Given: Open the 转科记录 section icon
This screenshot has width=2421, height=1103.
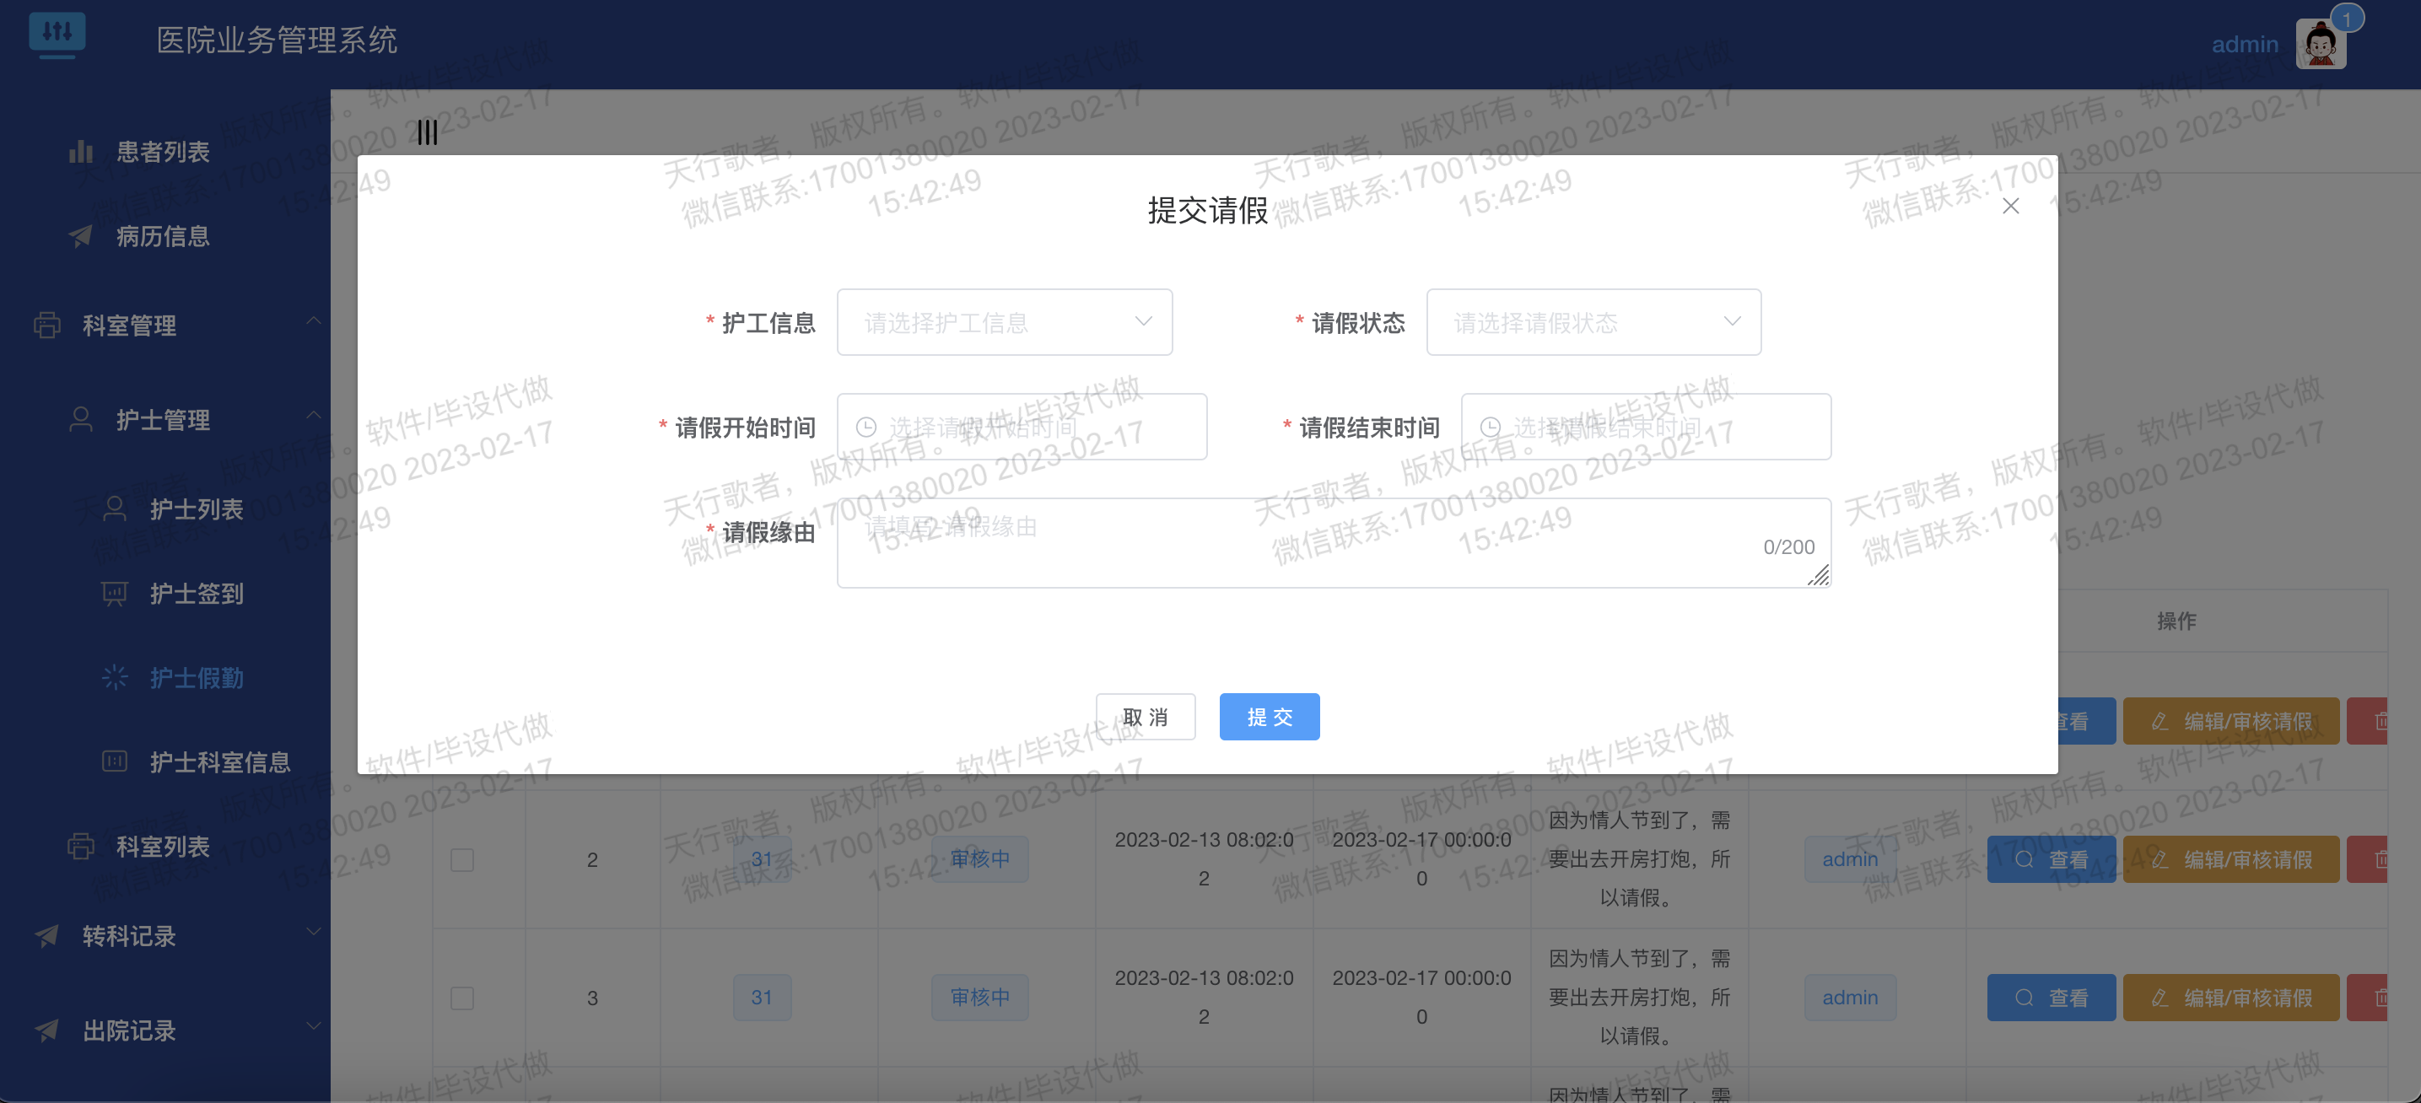Looking at the screenshot, I should tap(46, 935).
